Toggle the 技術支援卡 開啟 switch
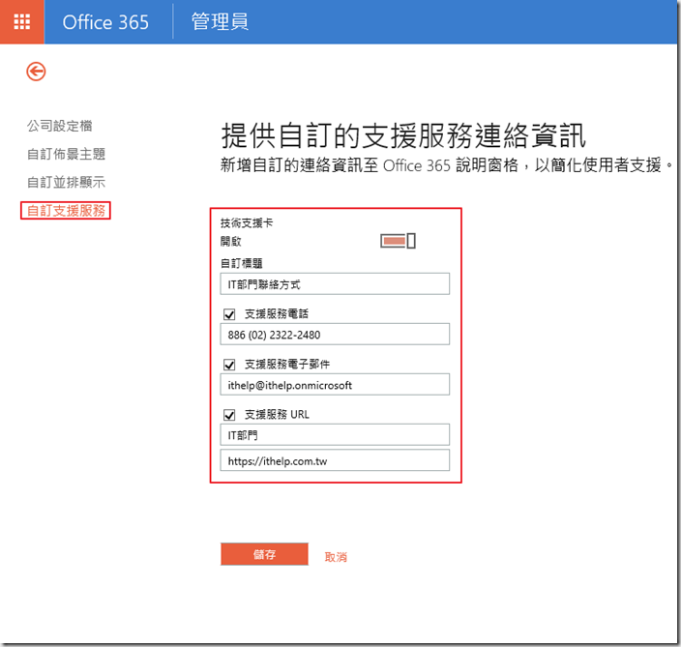 (398, 241)
